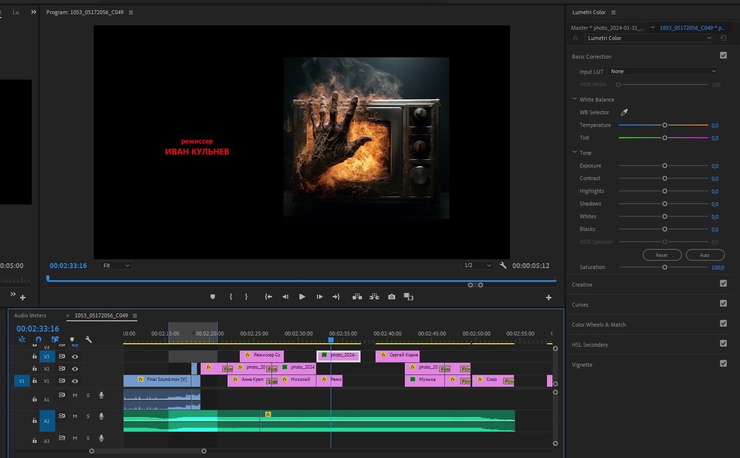Click the Exposure slider handle
This screenshot has width=740, height=458.
[x=665, y=166]
